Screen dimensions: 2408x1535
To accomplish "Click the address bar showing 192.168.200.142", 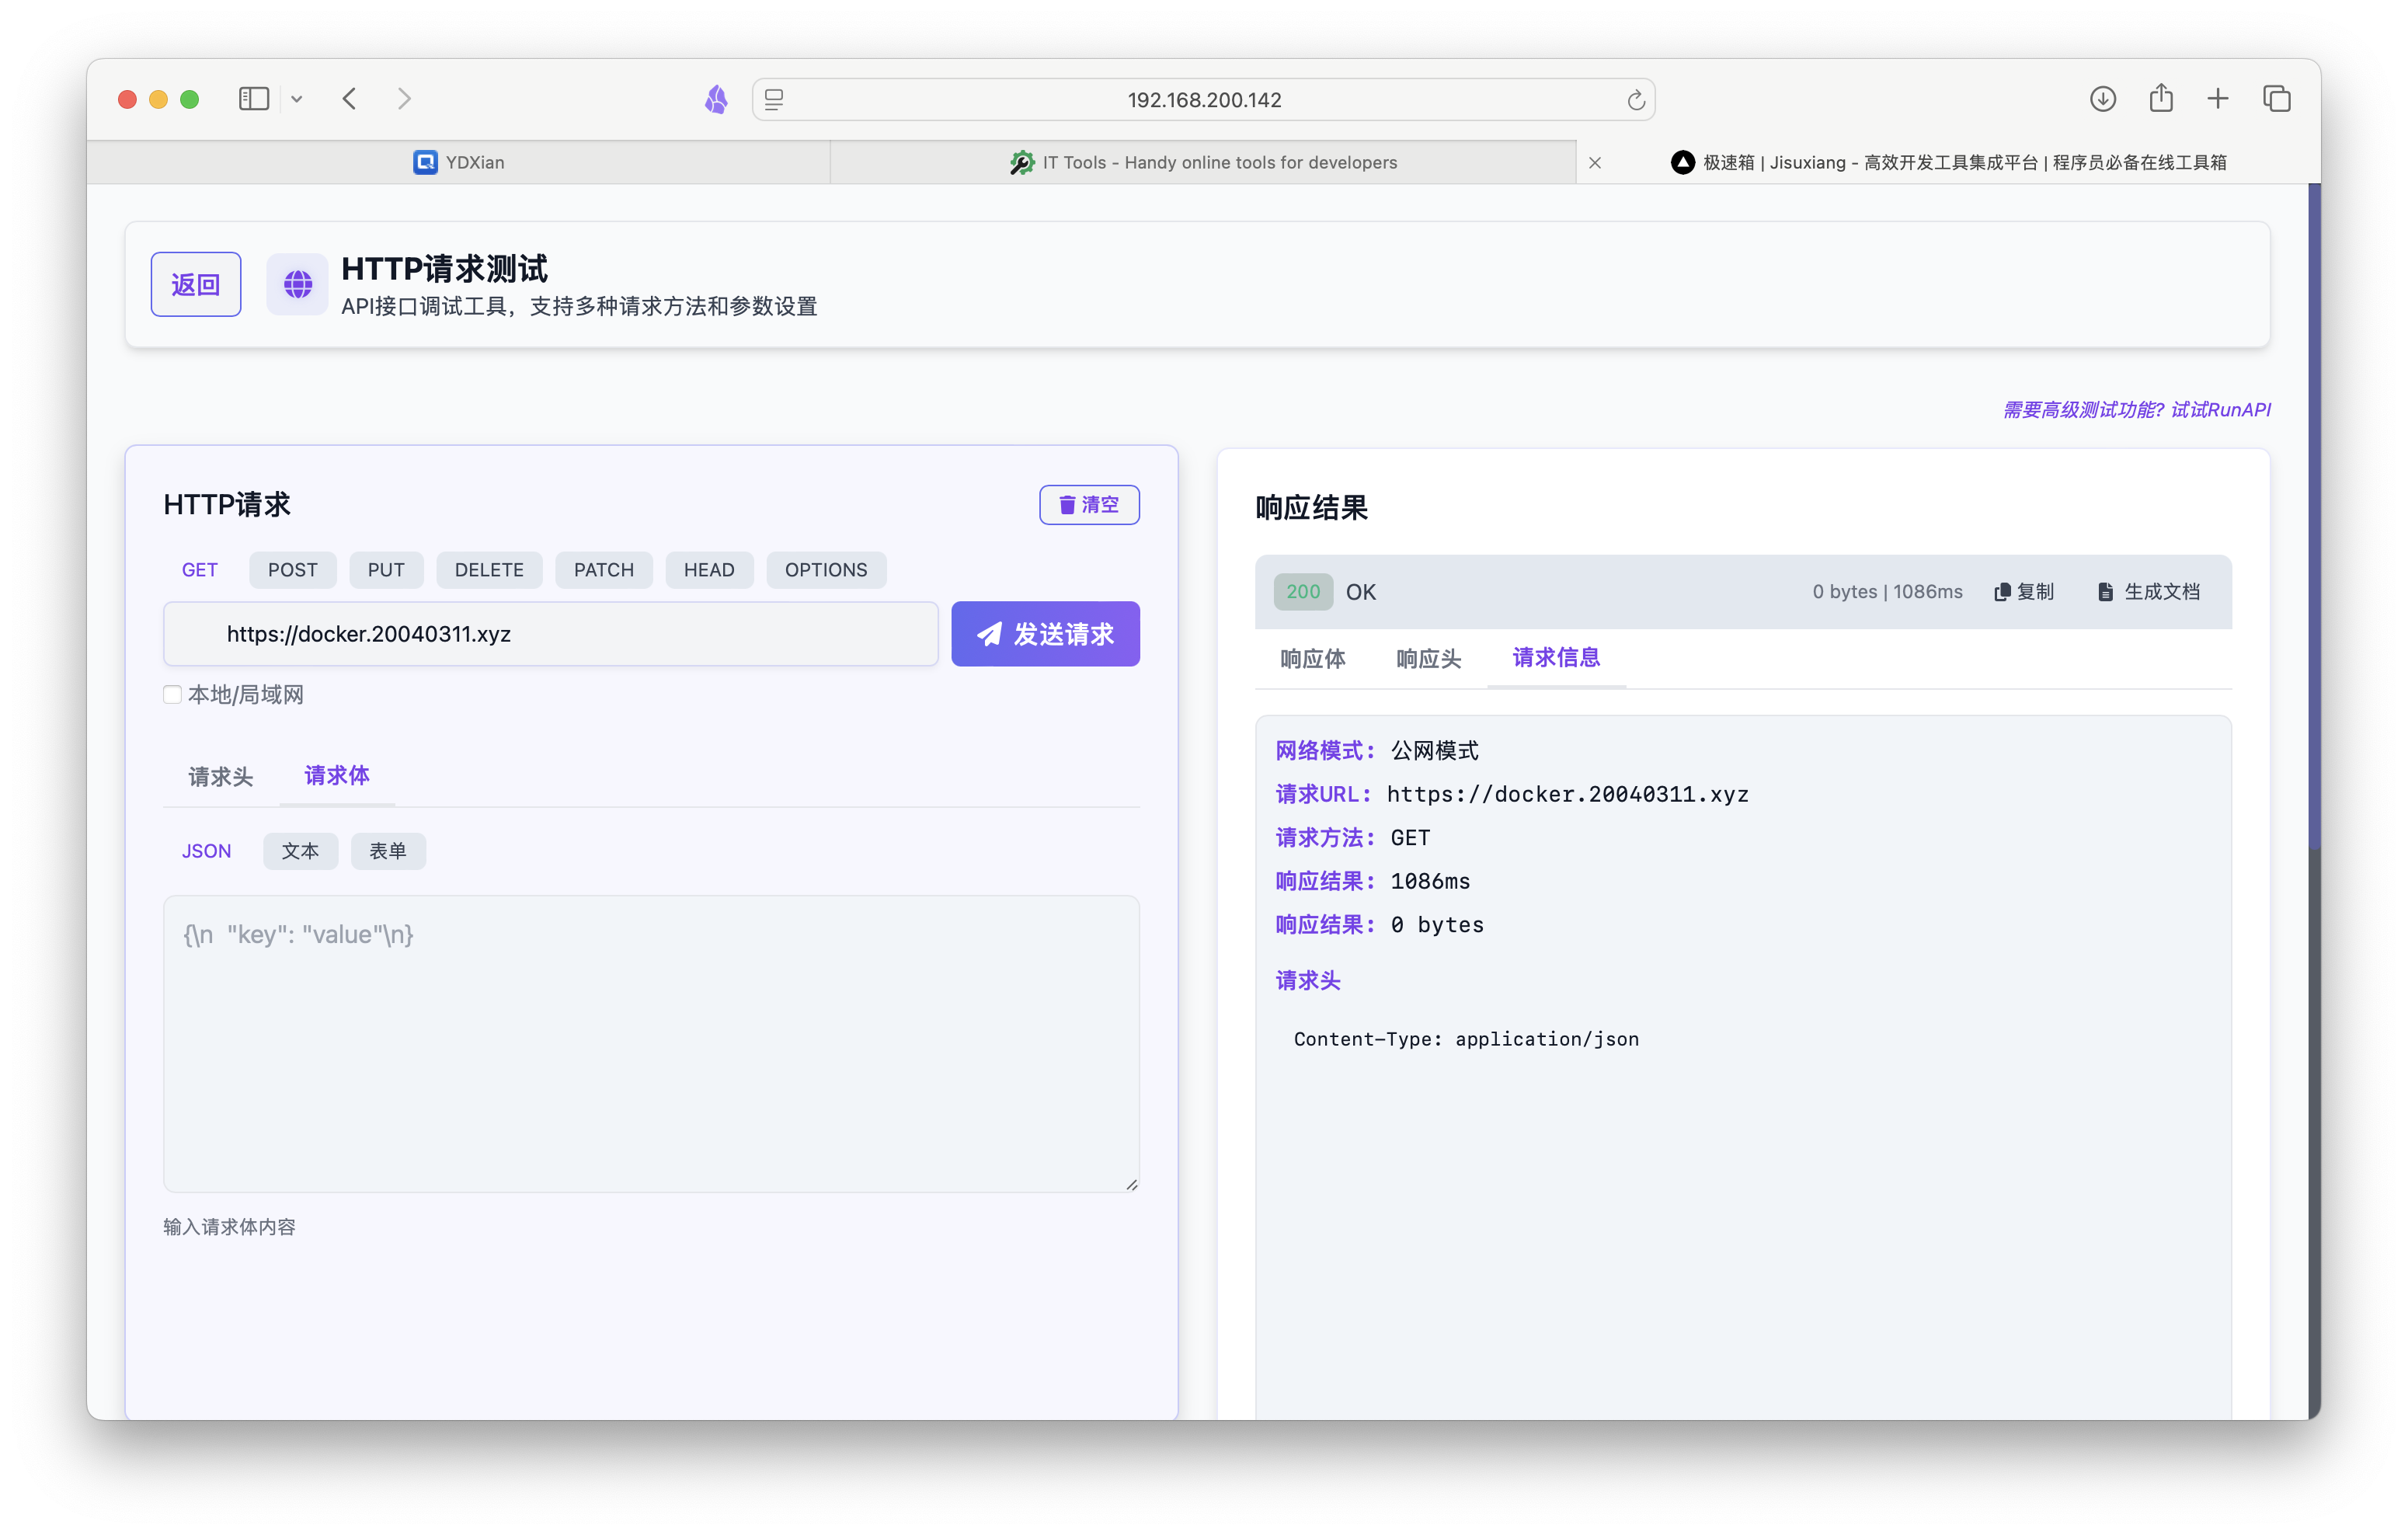I will click(1203, 100).
